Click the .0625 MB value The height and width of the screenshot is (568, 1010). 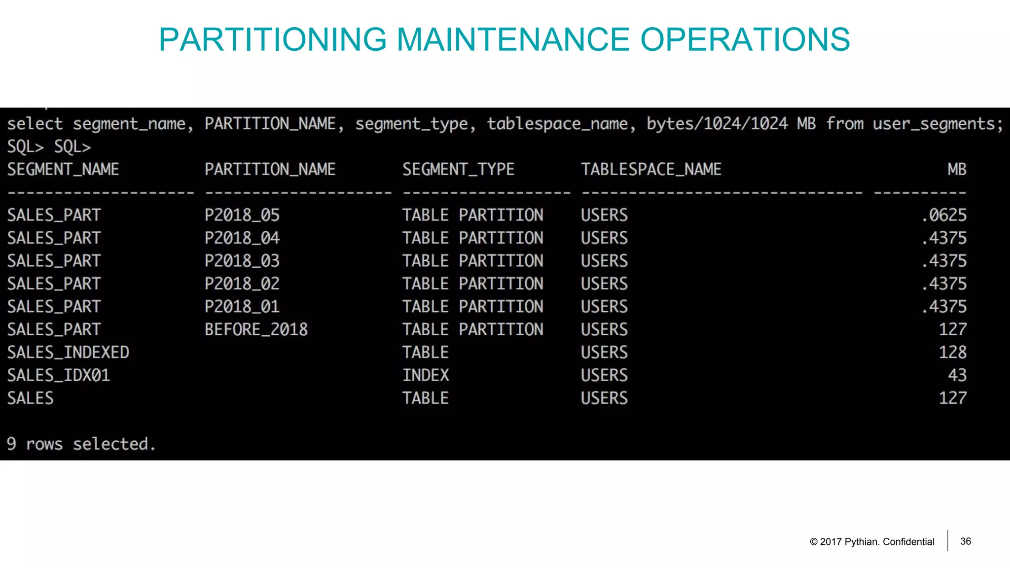coord(944,215)
